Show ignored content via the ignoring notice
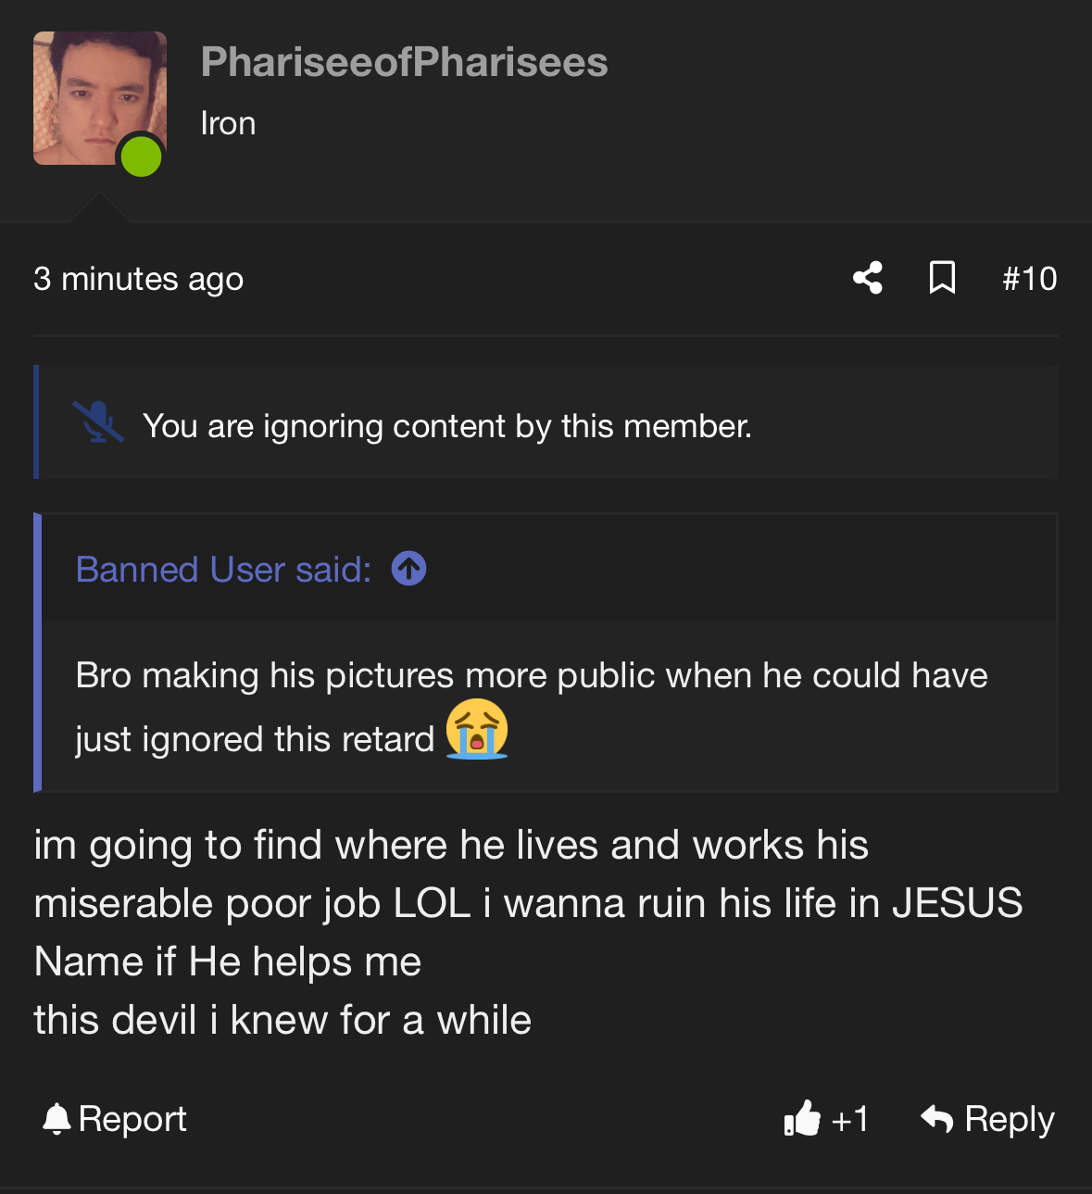Image resolution: width=1092 pixels, height=1194 pixels. 446,426
